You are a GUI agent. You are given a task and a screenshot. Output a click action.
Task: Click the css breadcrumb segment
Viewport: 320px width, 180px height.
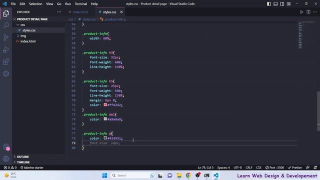(70, 19)
